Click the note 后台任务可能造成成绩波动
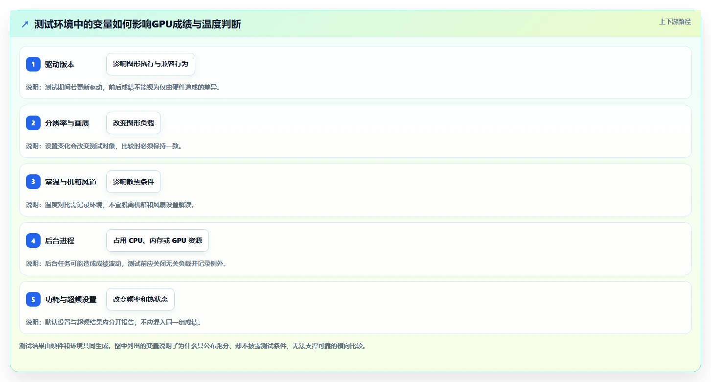 126,263
